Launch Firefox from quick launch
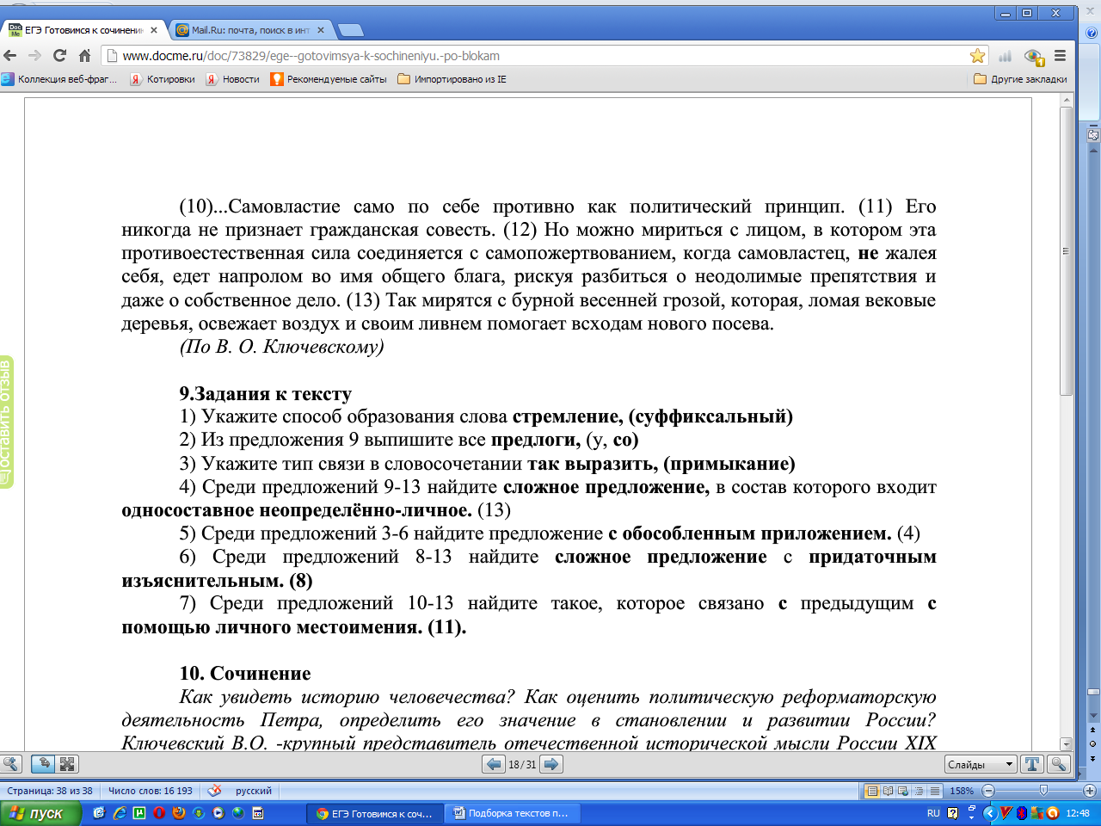 pyautogui.click(x=179, y=812)
